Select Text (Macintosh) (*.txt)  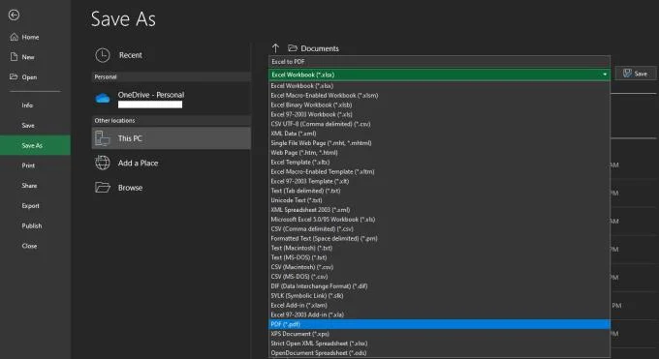pos(439,248)
